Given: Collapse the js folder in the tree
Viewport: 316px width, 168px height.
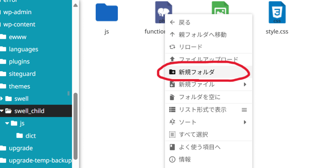Looking at the screenshot, I should pos(7,123).
